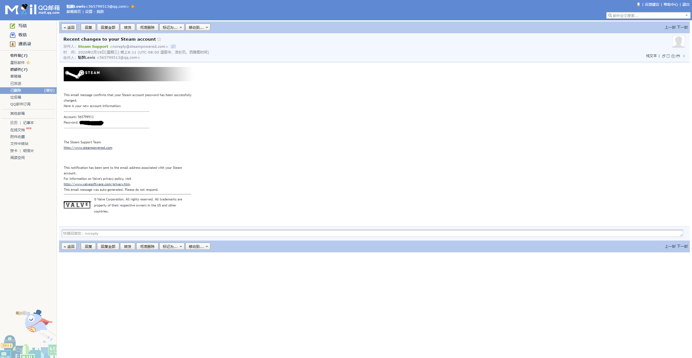Go to previous email via top 上一封
This screenshot has width=692, height=358.
coord(670,27)
